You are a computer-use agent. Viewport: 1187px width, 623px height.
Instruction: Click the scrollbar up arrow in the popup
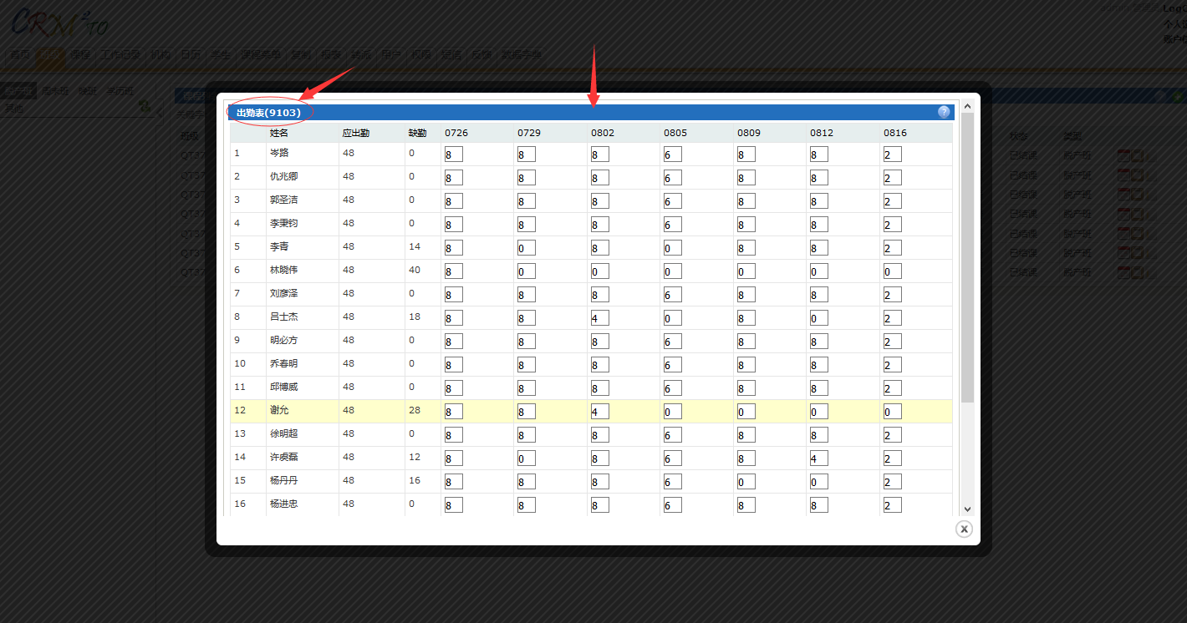[x=967, y=106]
